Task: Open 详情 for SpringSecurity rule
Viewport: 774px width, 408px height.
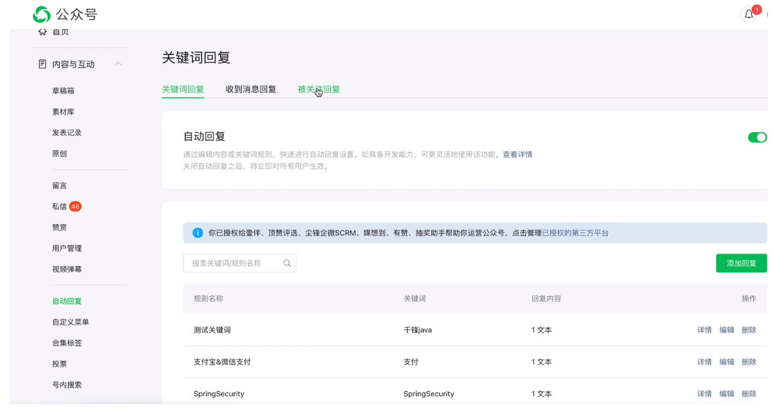Action: 704,394
